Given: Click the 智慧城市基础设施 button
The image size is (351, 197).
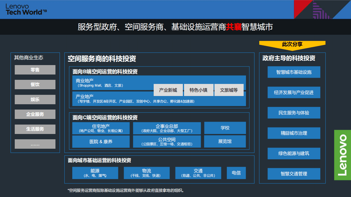Looking at the screenshot, I should click(294, 72).
